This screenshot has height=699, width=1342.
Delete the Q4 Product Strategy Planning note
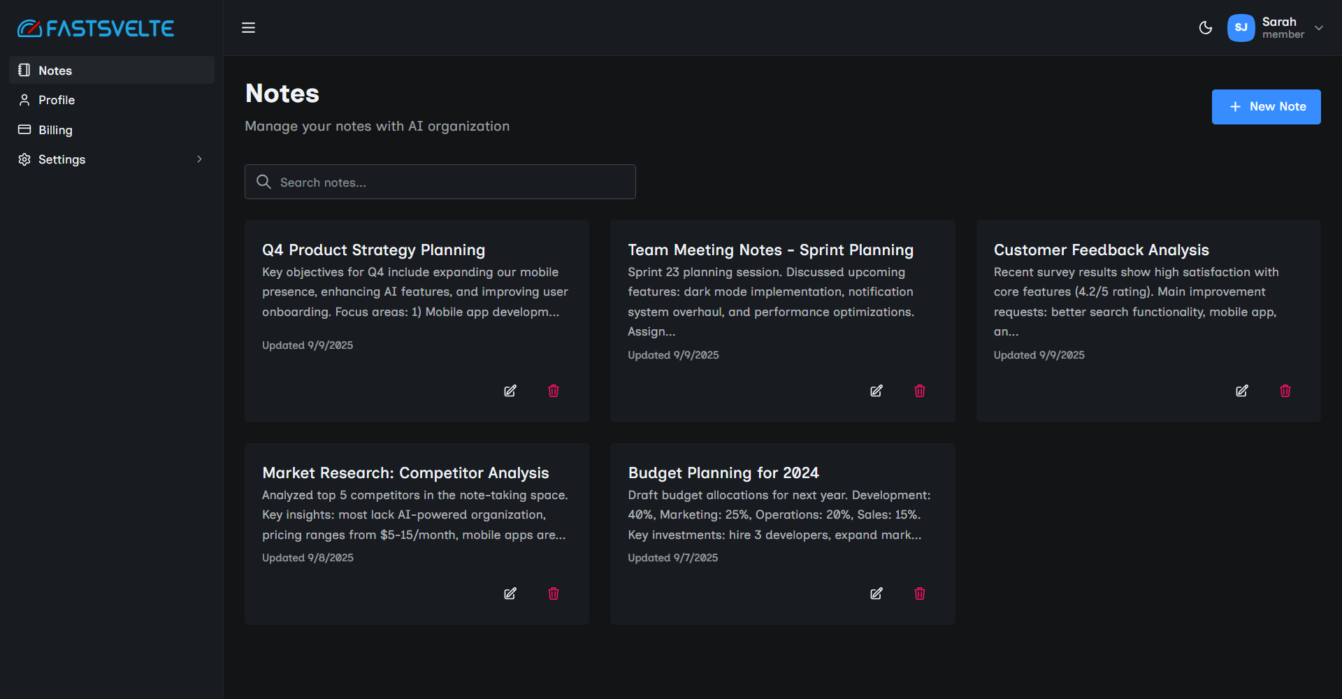[554, 391]
